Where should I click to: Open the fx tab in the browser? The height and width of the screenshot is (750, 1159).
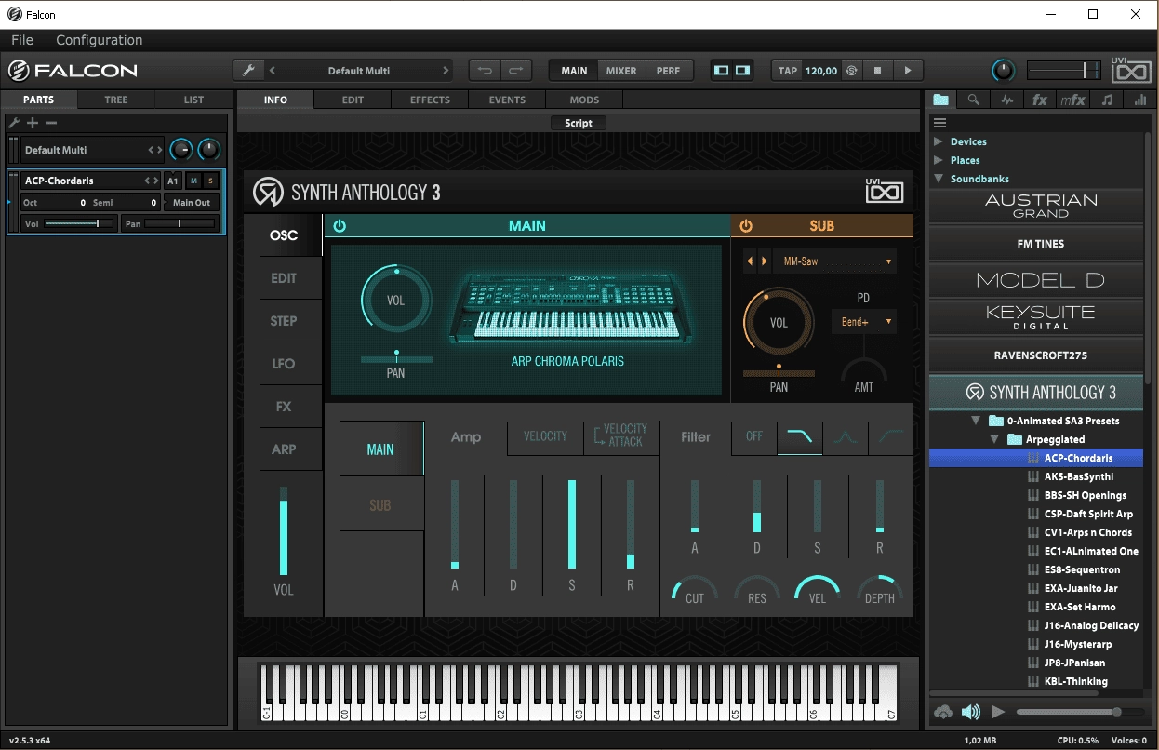pos(1040,100)
